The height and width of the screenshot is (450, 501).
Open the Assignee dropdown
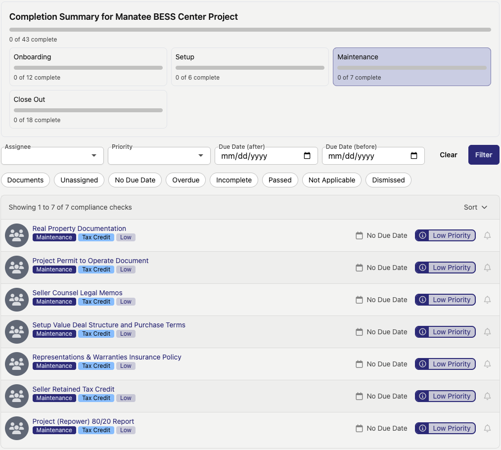(52, 156)
